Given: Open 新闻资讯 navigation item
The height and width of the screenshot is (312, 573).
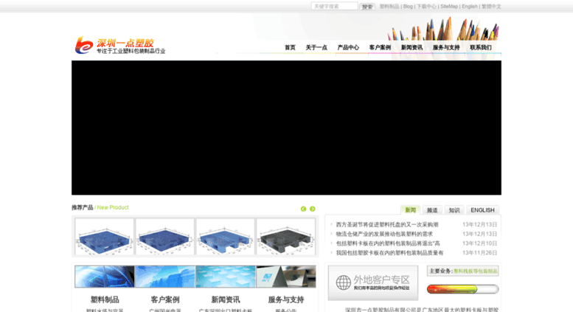Looking at the screenshot, I should (x=411, y=47).
